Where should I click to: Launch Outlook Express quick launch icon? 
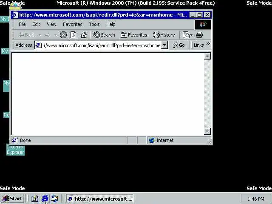click(55, 199)
